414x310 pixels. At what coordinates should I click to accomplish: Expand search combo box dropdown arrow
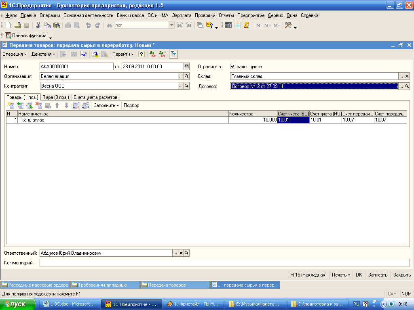171,25
